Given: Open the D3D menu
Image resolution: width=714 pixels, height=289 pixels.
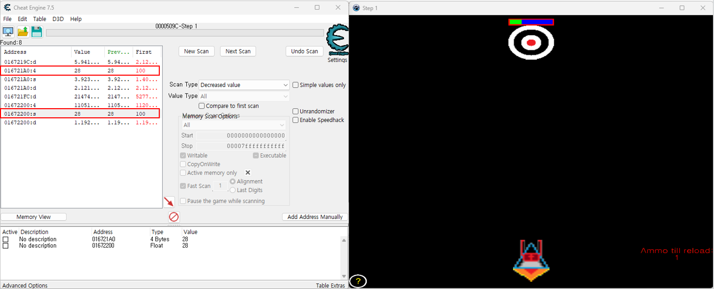Looking at the screenshot, I should tap(58, 19).
